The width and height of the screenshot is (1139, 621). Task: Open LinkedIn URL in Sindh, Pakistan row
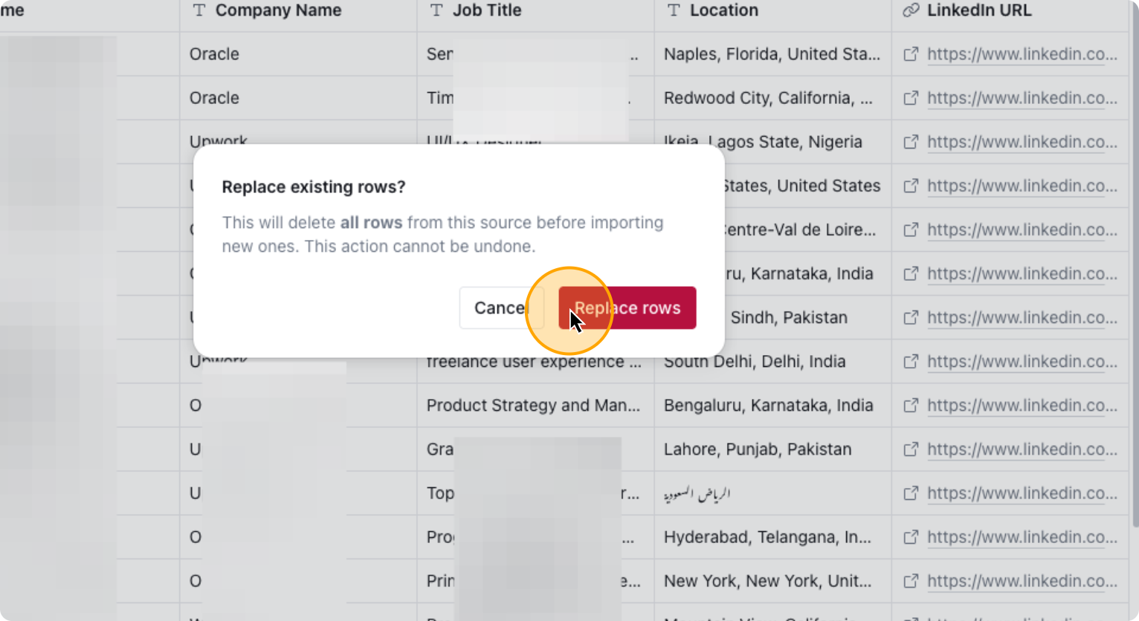tap(1022, 318)
